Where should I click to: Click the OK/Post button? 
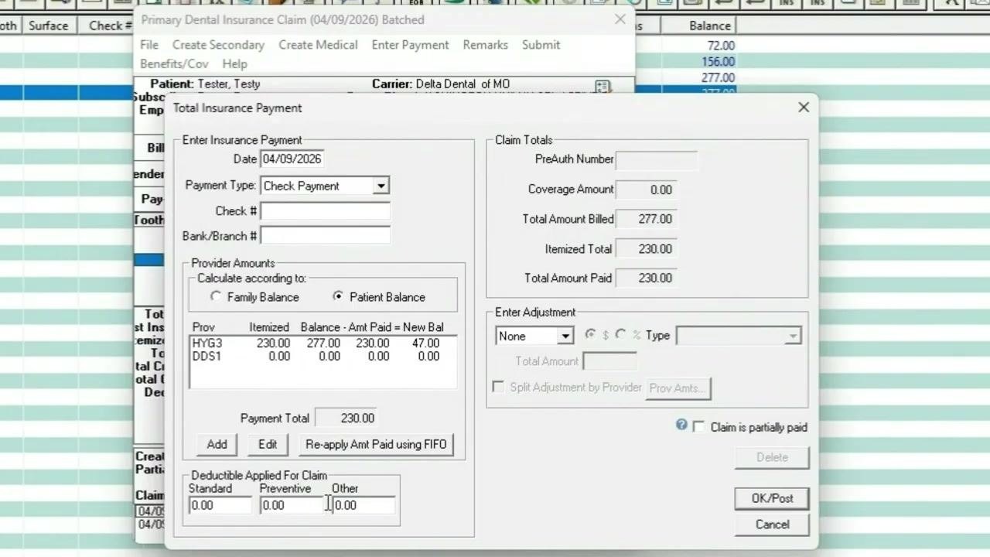coord(772,498)
